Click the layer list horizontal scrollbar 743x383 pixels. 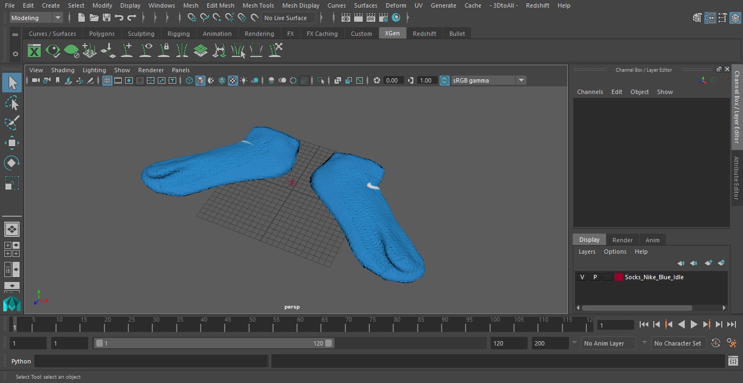[636, 307]
